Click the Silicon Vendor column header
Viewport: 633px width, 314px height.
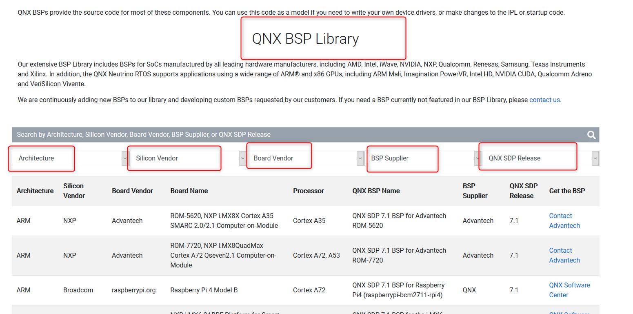point(74,191)
